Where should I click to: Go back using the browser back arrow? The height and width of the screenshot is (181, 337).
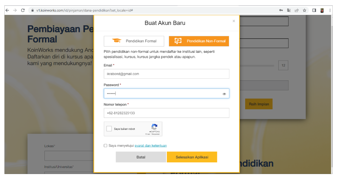click(7, 10)
